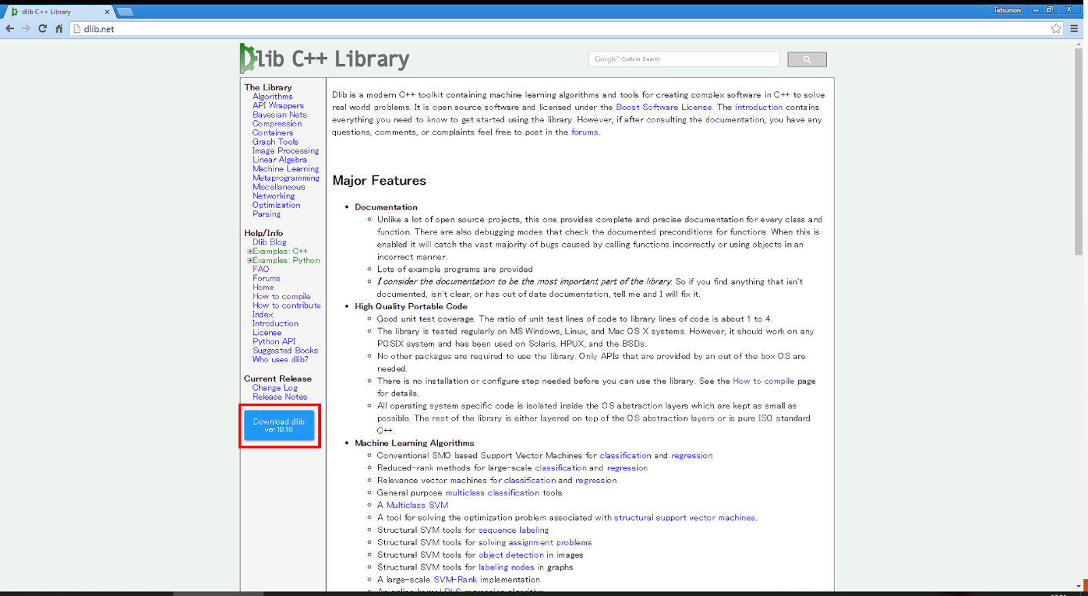The image size is (1088, 596).
Task: Click the Download dlib ver.18.18 button
Action: point(279,425)
